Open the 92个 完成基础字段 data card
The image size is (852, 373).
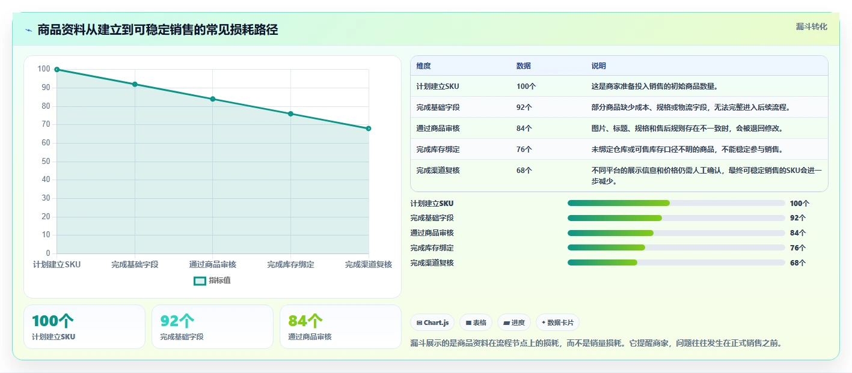tap(212, 327)
